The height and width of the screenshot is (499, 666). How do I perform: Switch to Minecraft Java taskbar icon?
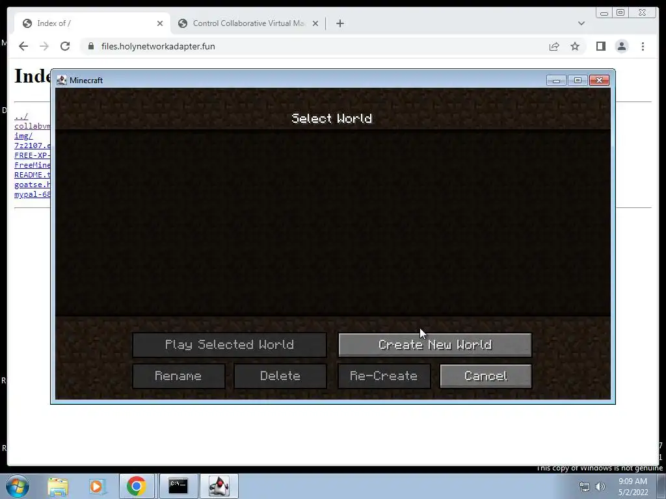pyautogui.click(x=219, y=486)
